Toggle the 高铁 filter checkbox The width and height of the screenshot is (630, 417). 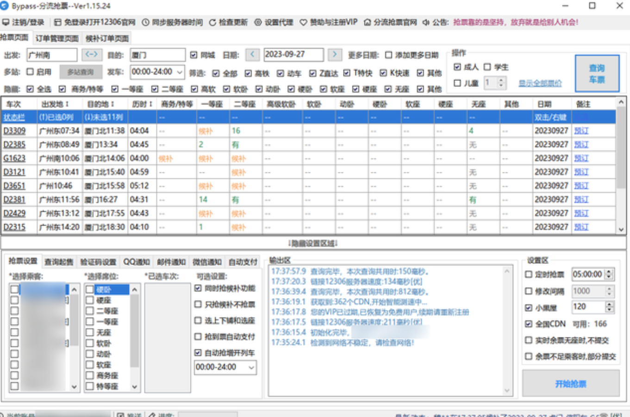(x=248, y=73)
